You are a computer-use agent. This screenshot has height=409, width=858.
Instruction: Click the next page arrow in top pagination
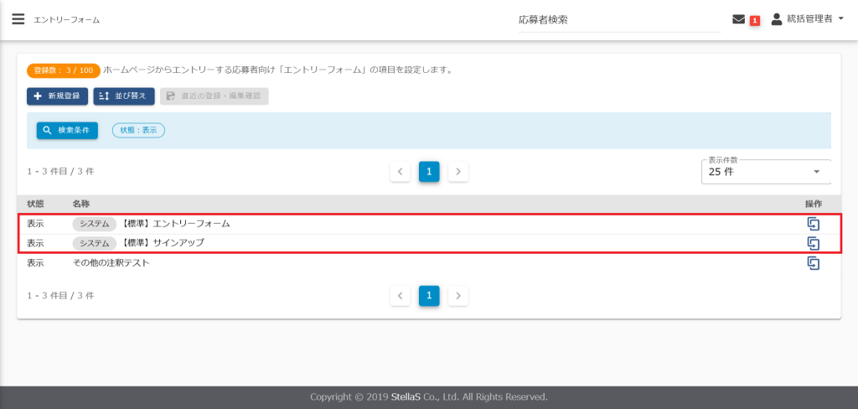pyautogui.click(x=457, y=172)
